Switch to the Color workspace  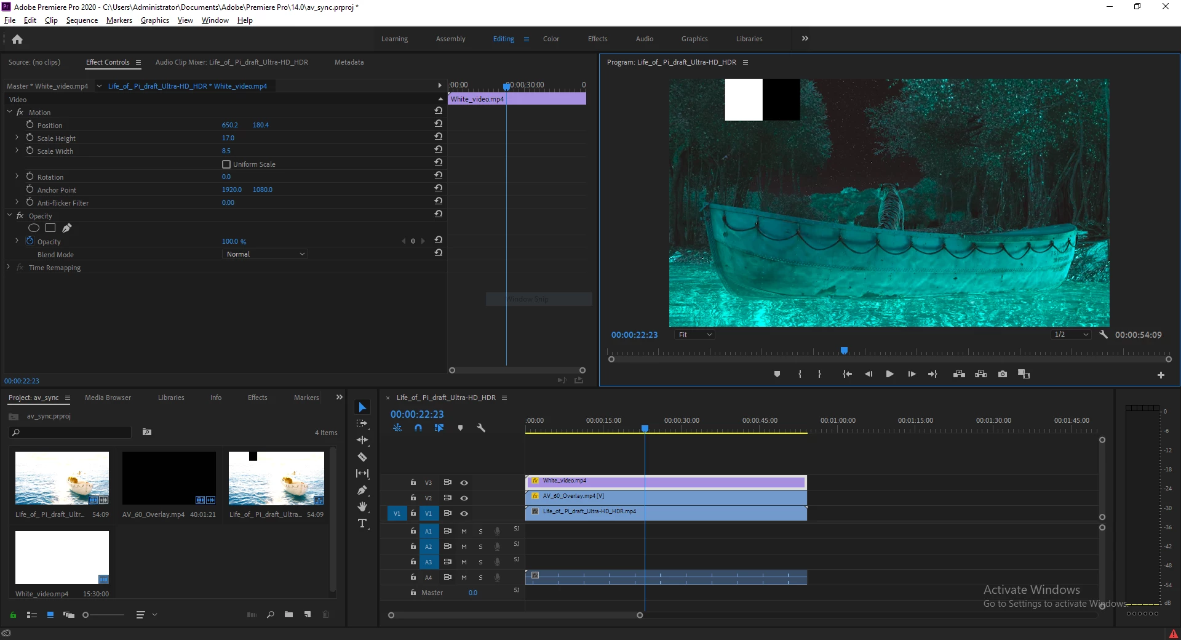[x=551, y=39]
